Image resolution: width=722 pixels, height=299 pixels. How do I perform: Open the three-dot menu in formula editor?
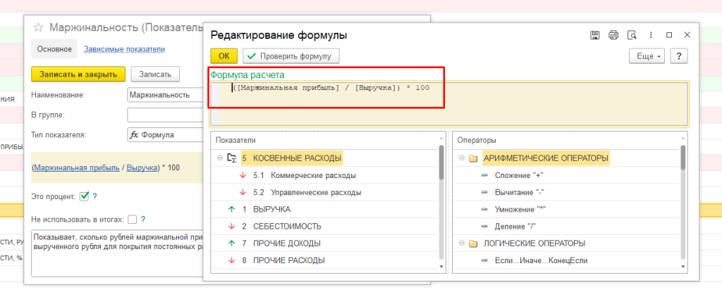pyautogui.click(x=651, y=35)
